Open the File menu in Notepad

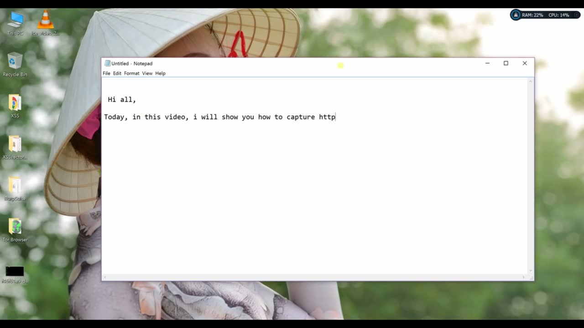click(106, 73)
